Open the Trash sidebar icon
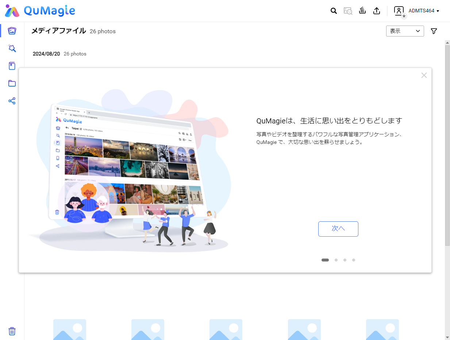The image size is (450, 340). click(12, 331)
